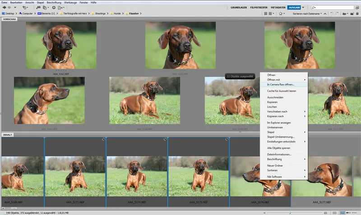The image size is (361, 215).
Task: Click into the search field
Action: coord(332,8)
